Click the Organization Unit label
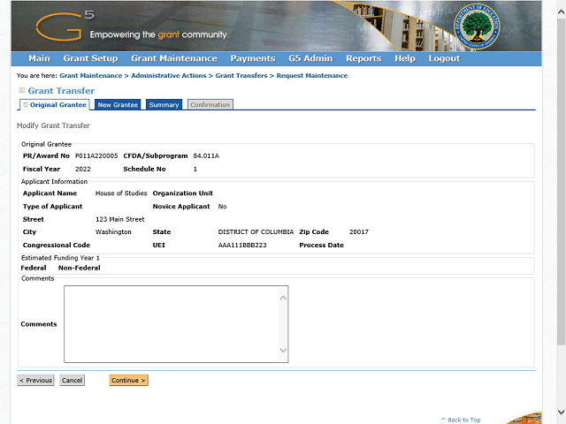This screenshot has height=424, width=566. pyautogui.click(x=183, y=193)
